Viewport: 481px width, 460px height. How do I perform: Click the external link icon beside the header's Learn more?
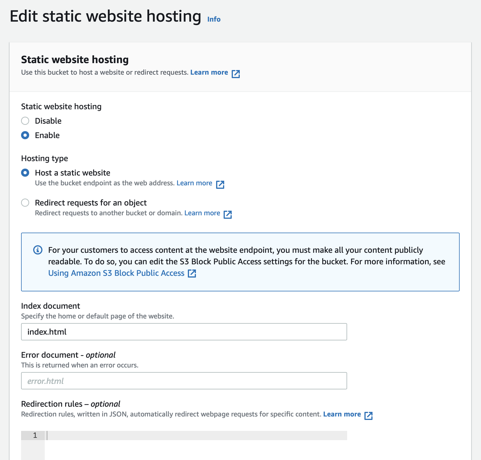(x=236, y=74)
